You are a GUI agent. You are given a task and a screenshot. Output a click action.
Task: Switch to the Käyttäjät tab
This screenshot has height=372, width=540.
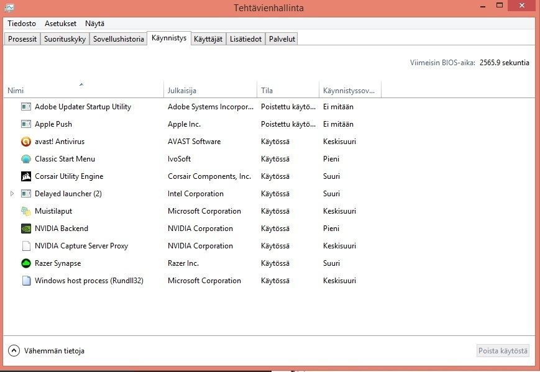208,39
